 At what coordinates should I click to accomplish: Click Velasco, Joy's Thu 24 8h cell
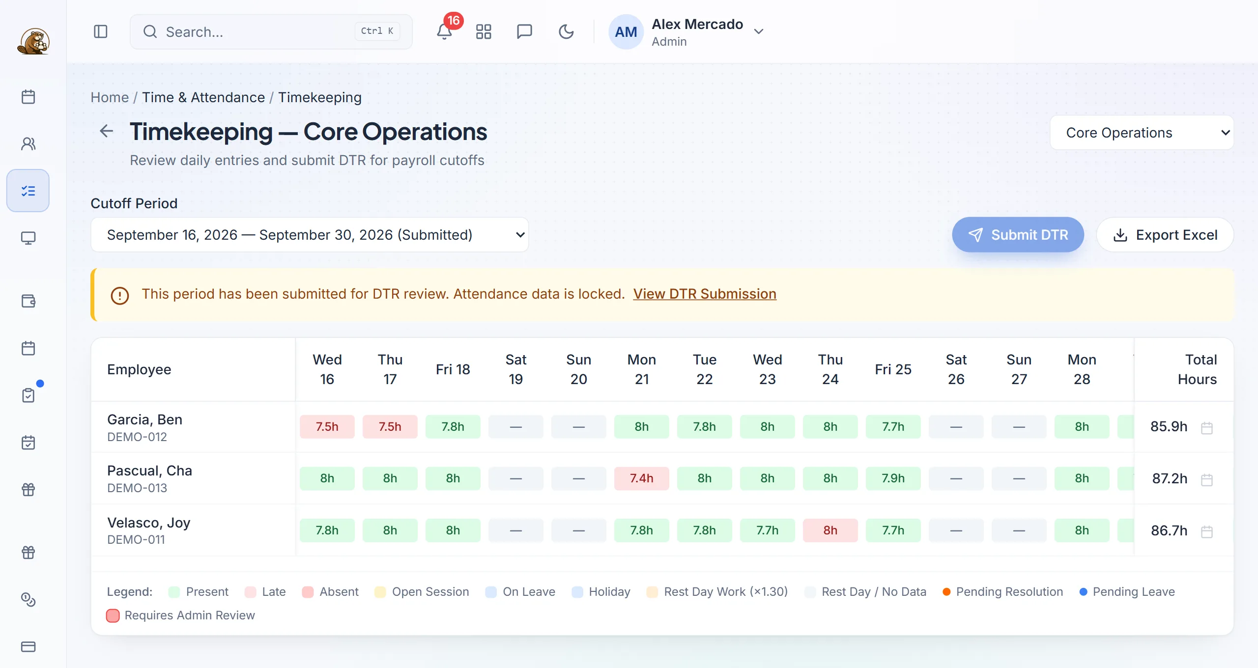830,530
